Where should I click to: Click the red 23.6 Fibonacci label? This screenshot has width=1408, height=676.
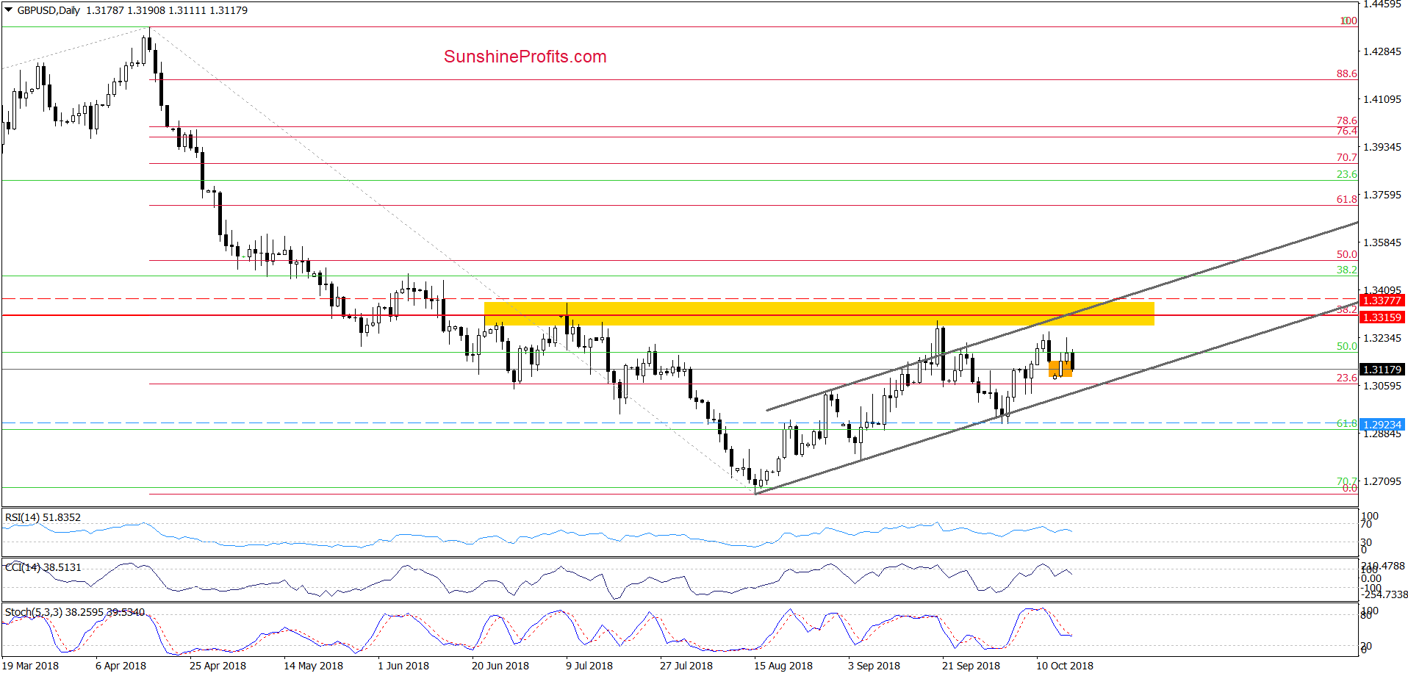tap(1346, 378)
